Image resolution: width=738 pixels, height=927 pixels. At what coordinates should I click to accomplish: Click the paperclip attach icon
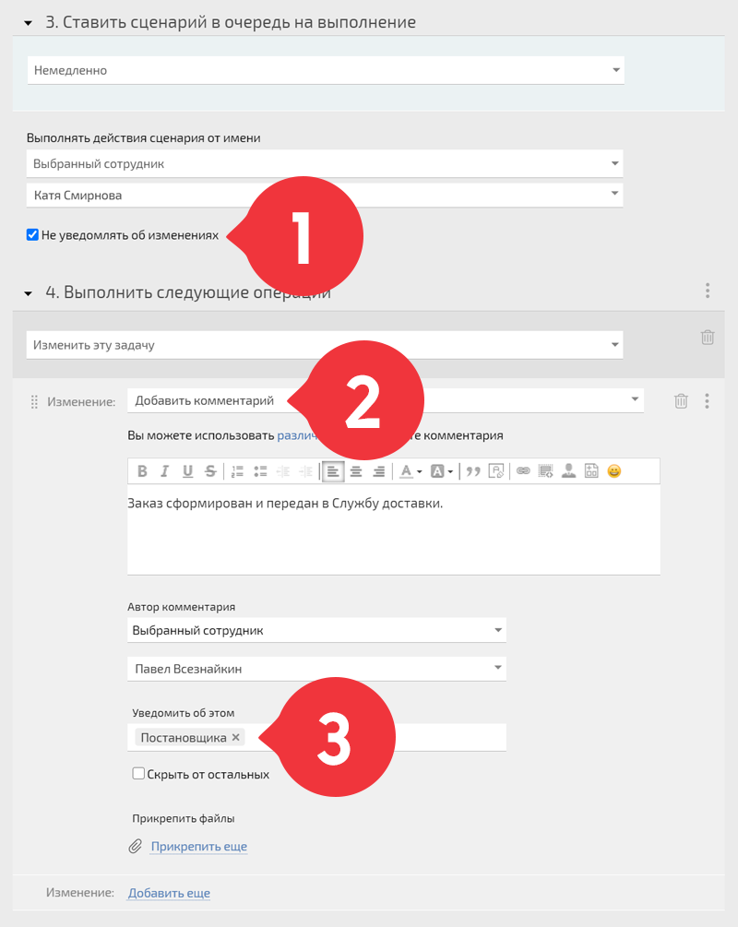tap(136, 847)
